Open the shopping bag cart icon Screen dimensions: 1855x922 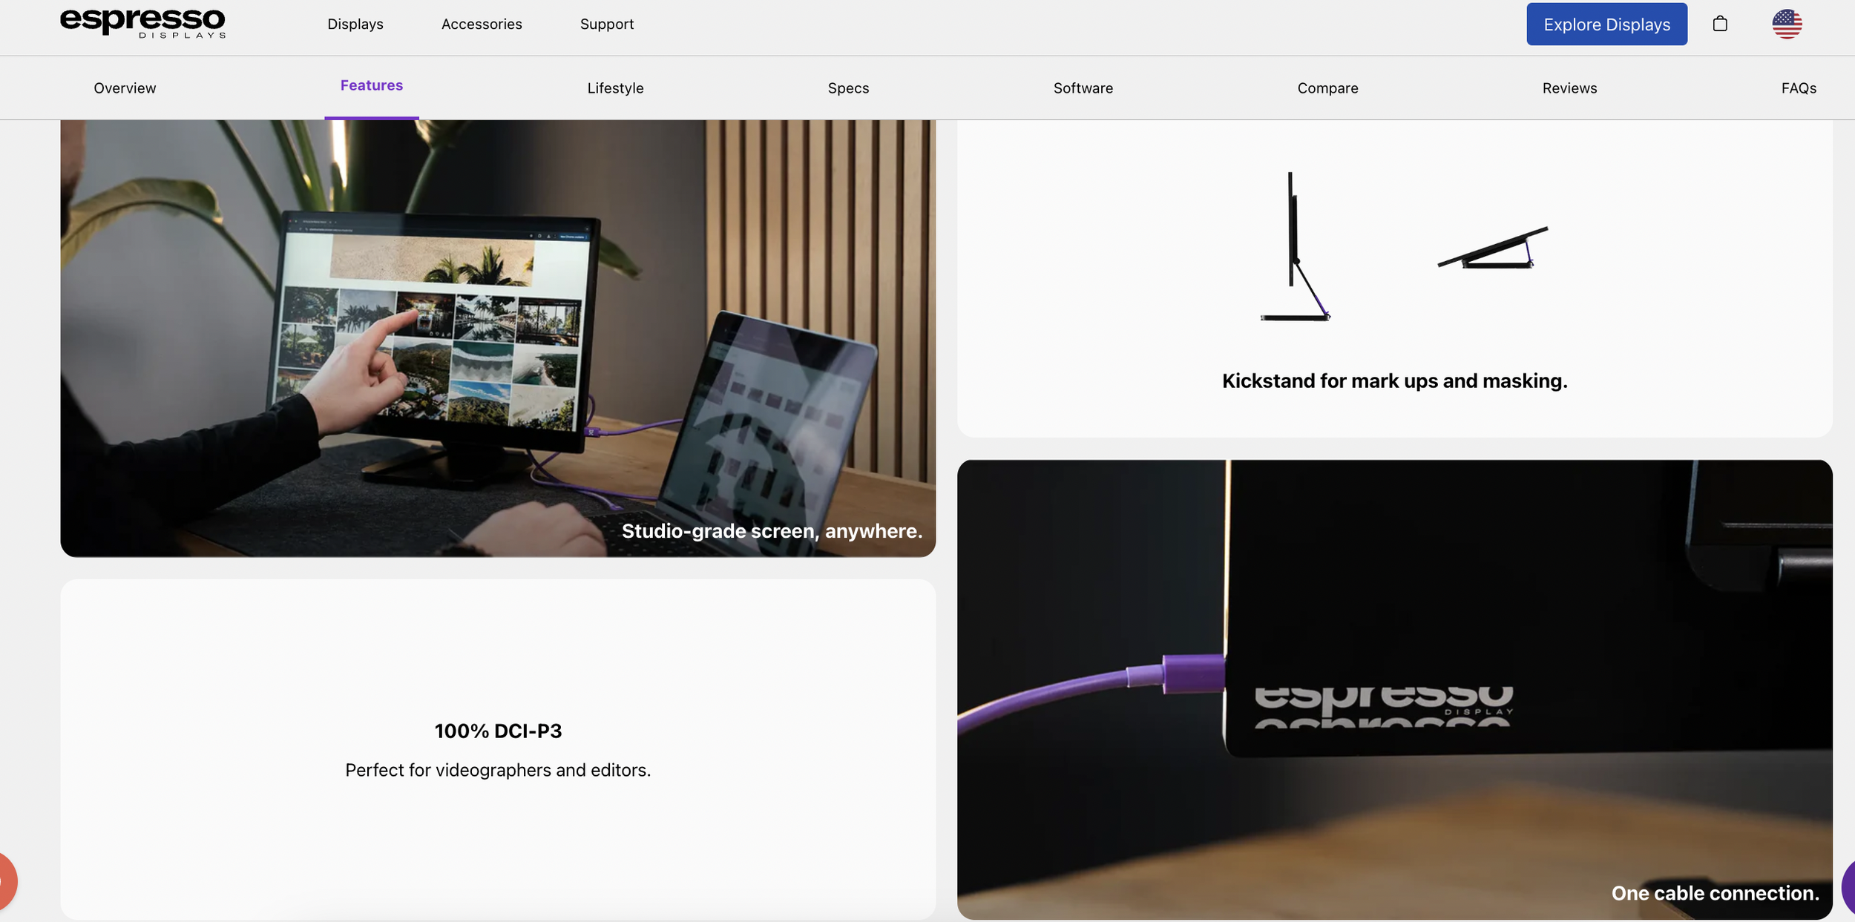tap(1719, 24)
